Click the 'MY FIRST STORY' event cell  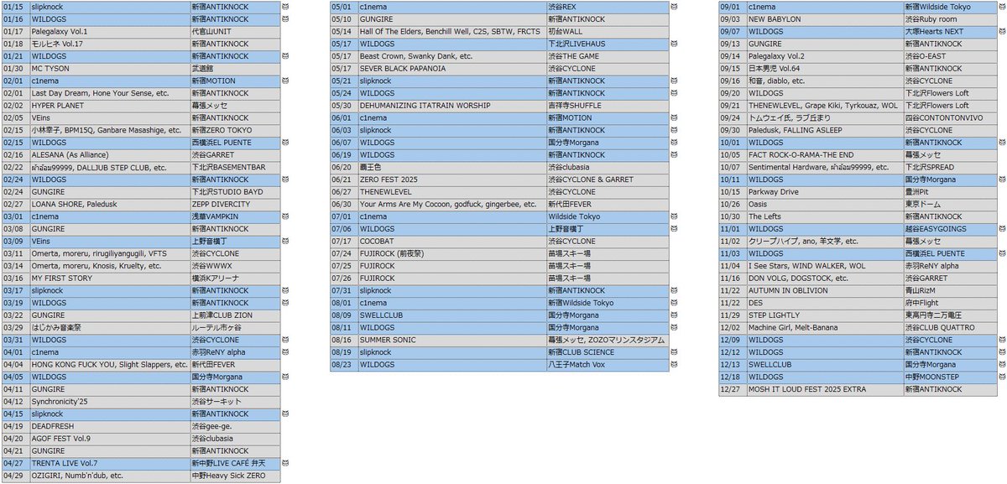[x=109, y=278]
